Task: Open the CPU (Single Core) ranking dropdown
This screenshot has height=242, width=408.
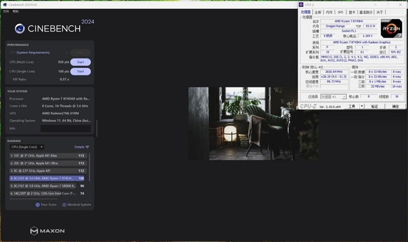Action: (27, 147)
